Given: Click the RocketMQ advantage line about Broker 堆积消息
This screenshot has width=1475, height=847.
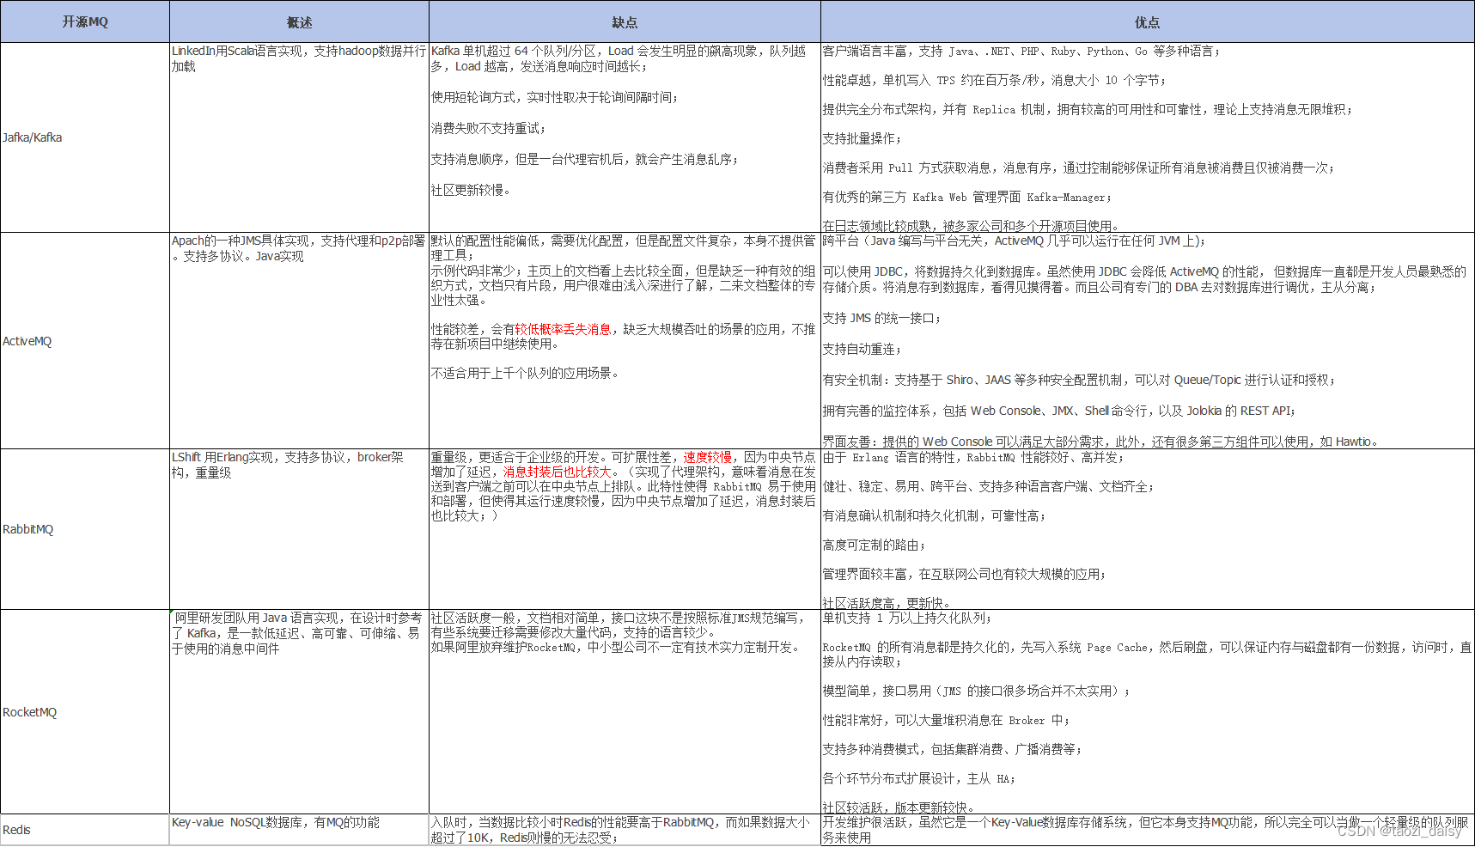Looking at the screenshot, I should (x=946, y=720).
